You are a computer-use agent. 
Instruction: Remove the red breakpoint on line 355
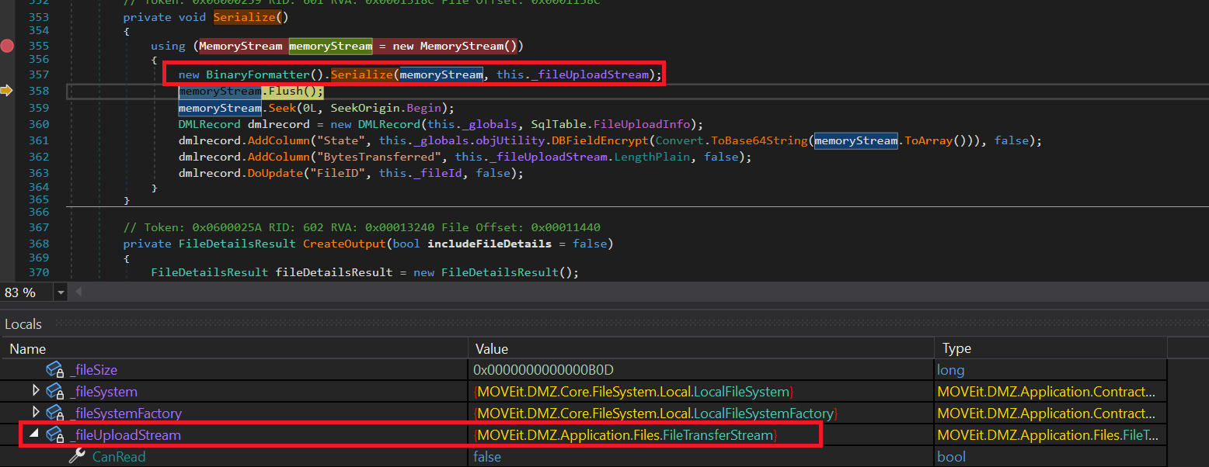pyautogui.click(x=7, y=46)
